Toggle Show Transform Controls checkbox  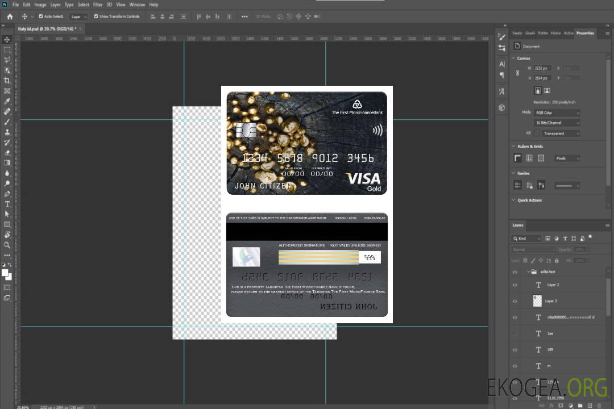[x=96, y=16]
